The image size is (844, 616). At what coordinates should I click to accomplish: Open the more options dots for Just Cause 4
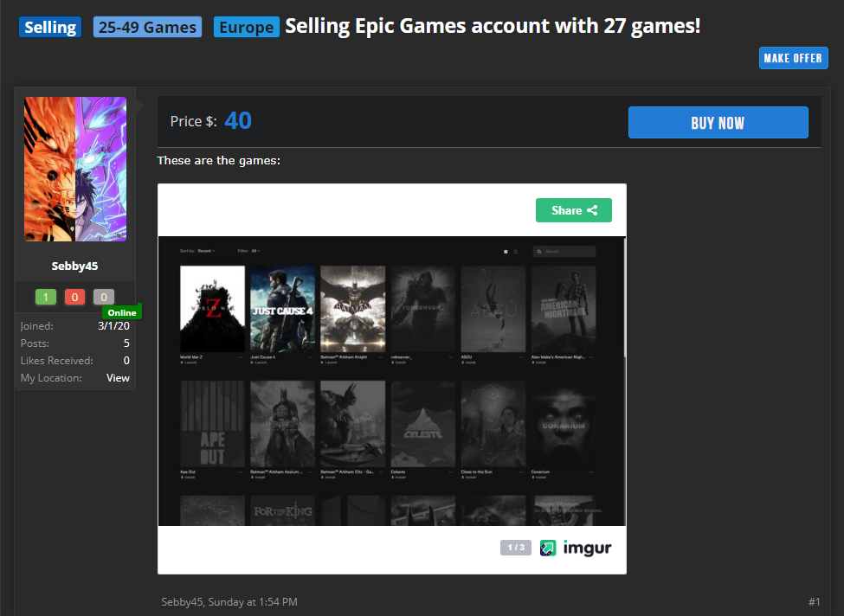[x=311, y=357]
